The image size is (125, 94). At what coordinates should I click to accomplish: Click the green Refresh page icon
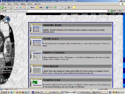pyautogui.click(x=20, y=8)
